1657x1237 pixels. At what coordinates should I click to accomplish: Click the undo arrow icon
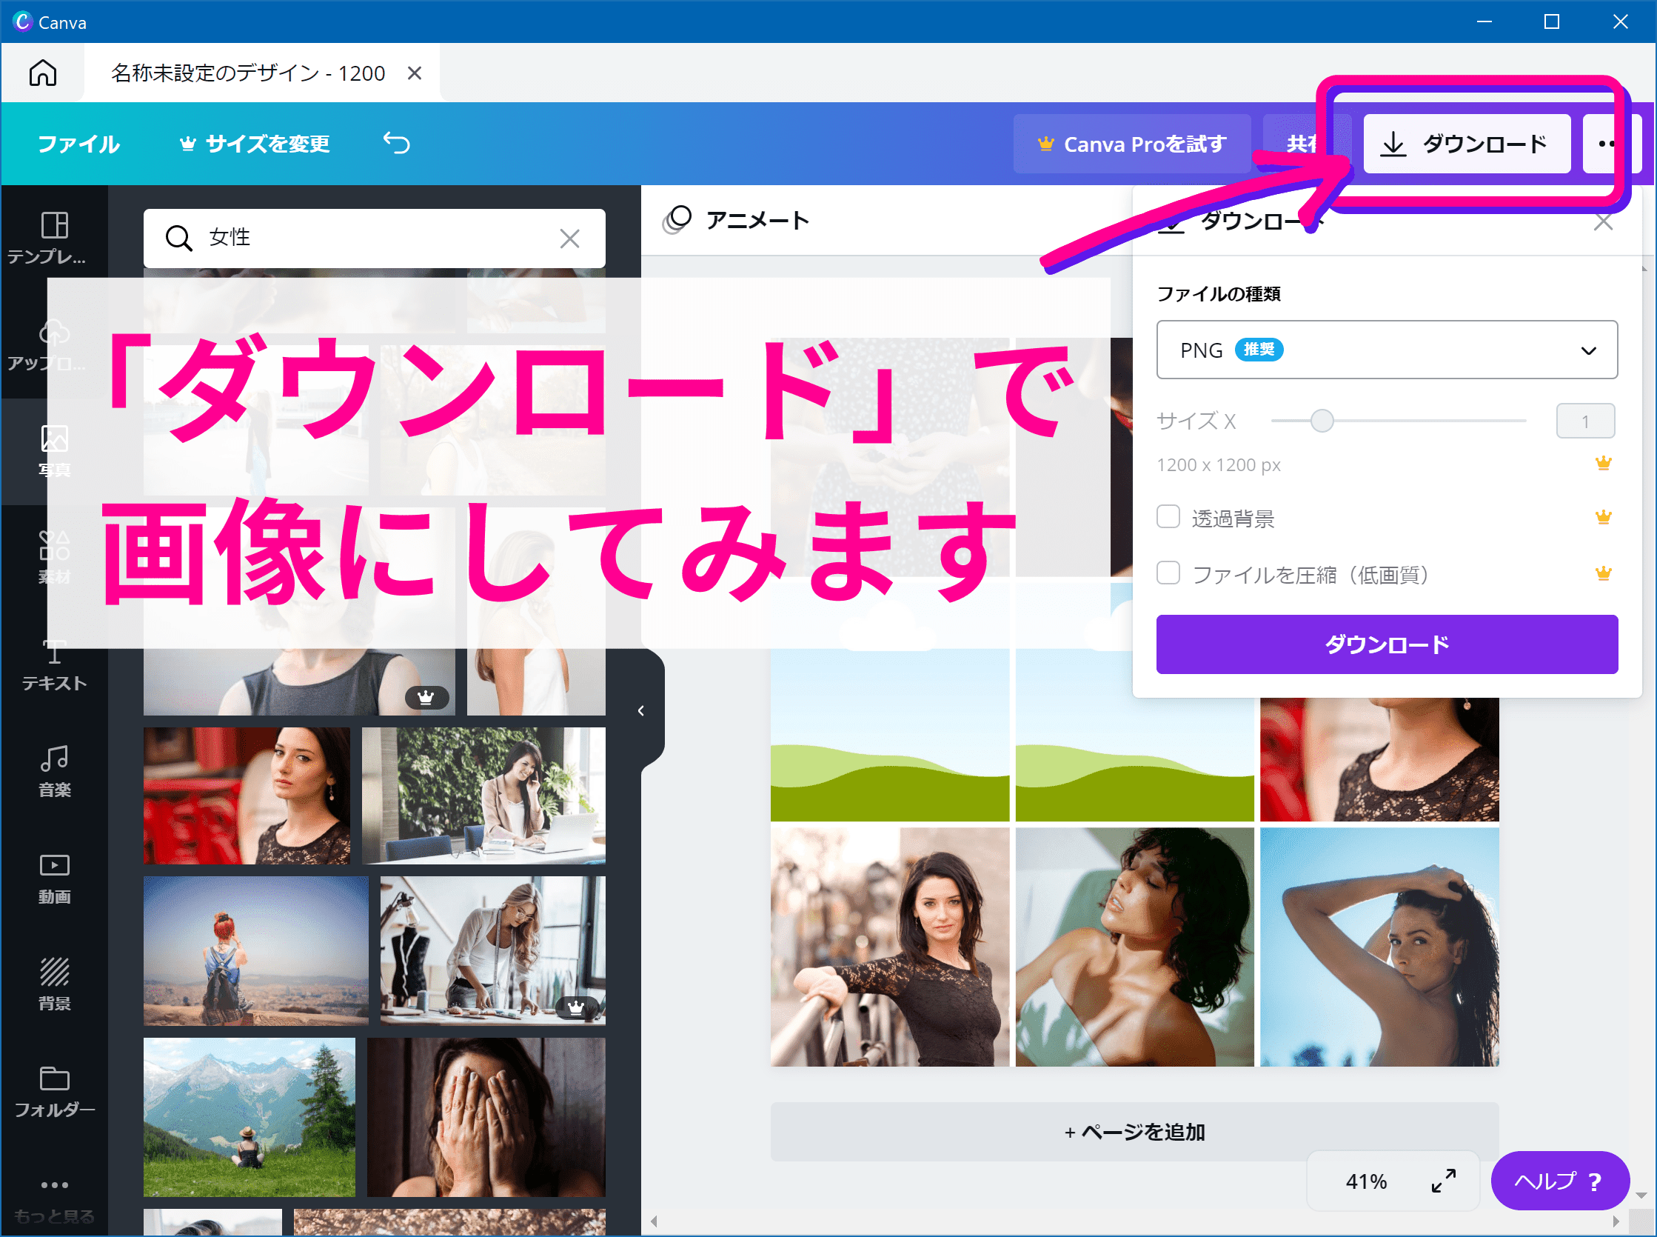coord(397,142)
